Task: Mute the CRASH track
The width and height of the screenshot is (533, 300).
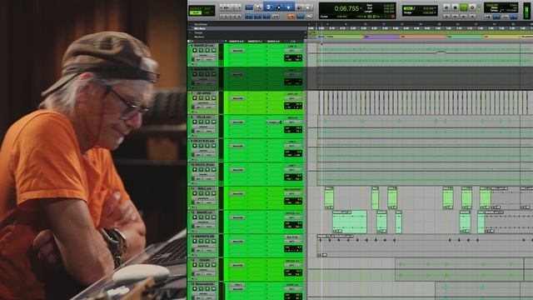Action: (x=213, y=265)
